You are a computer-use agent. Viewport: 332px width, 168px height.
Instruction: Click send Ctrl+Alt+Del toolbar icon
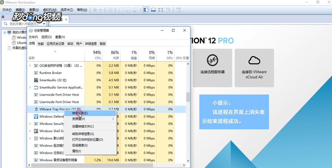pos(110,10)
